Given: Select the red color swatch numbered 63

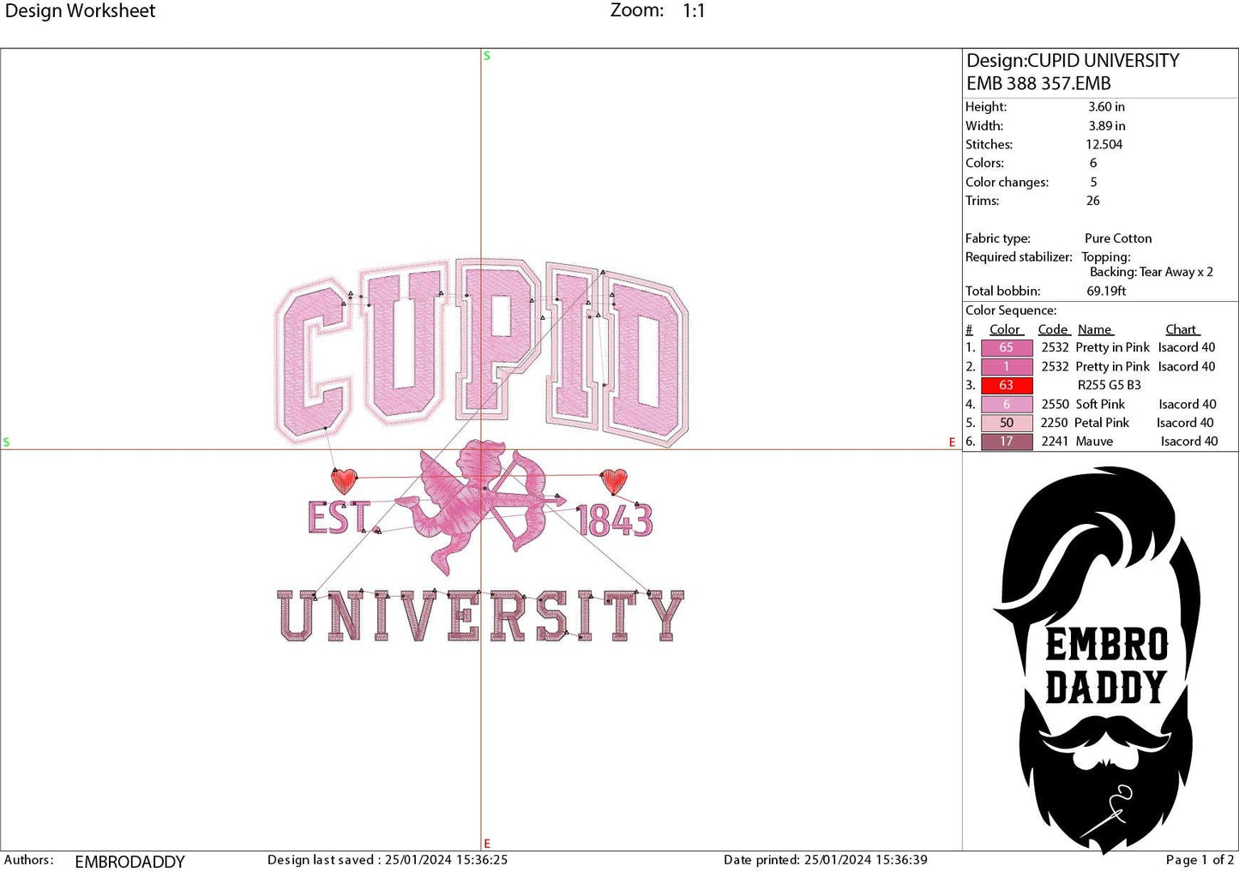Looking at the screenshot, I should (x=1006, y=385).
